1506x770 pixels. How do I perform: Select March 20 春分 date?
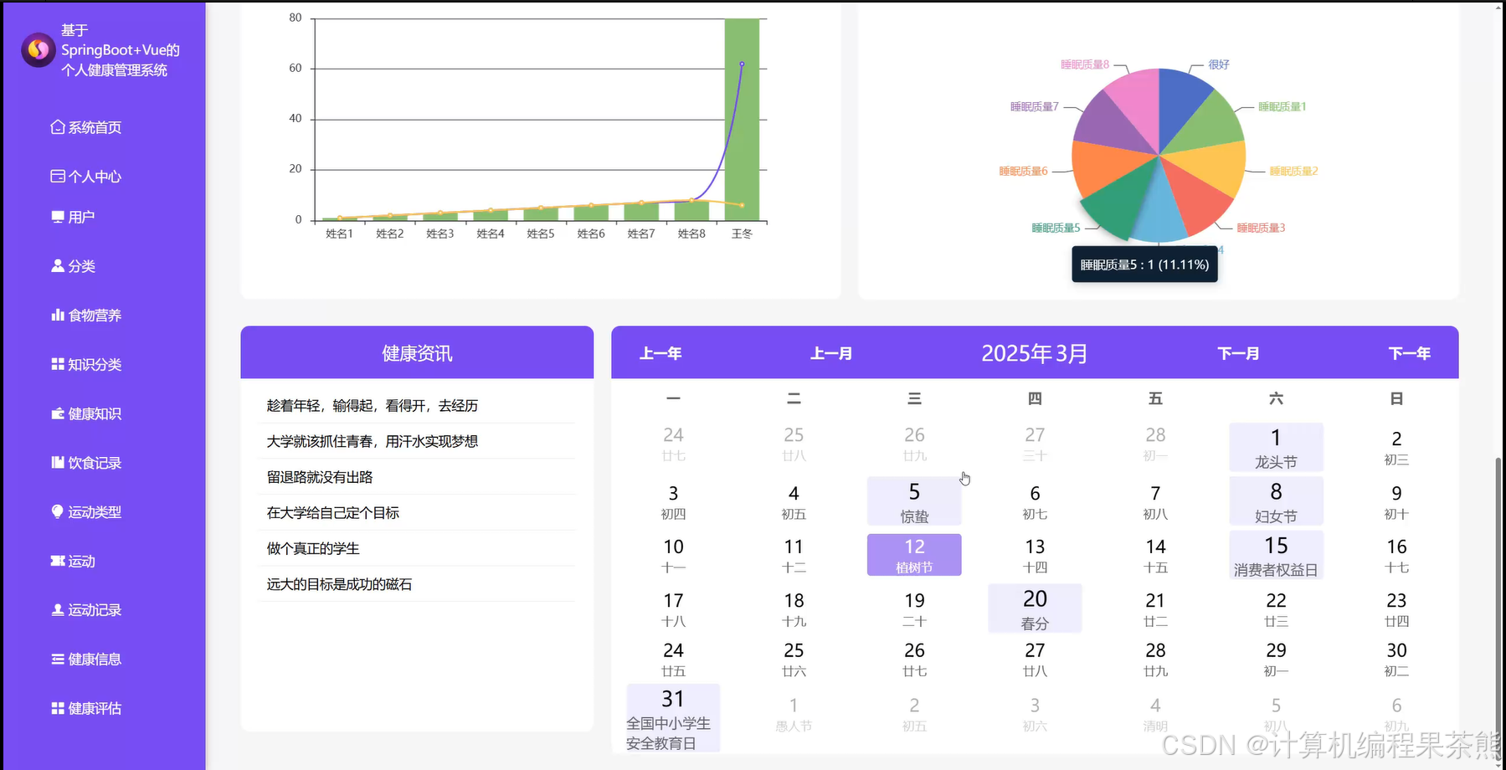(x=1035, y=608)
